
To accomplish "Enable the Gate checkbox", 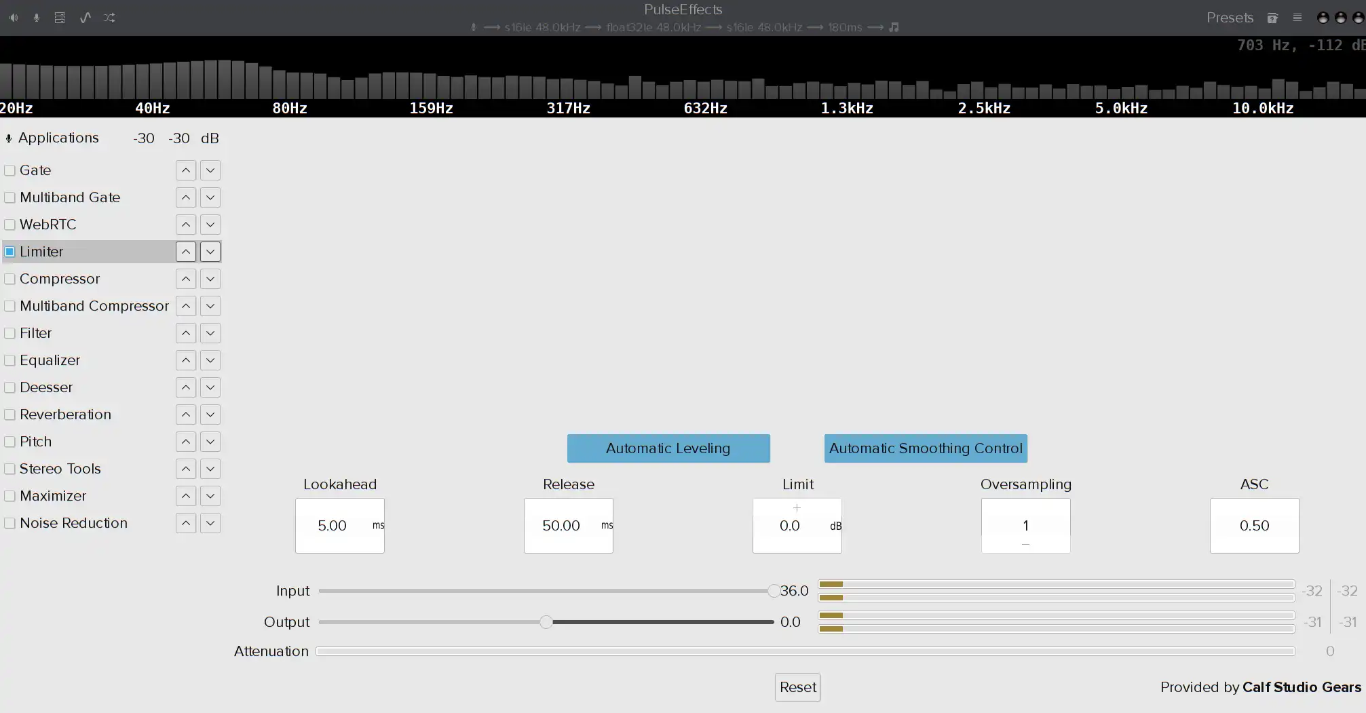I will tap(10, 170).
